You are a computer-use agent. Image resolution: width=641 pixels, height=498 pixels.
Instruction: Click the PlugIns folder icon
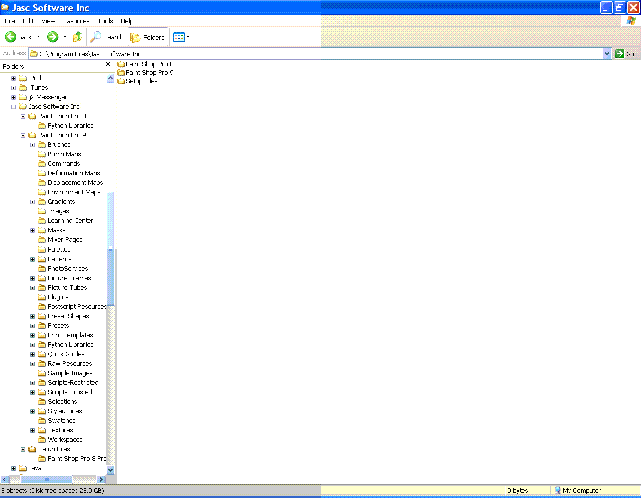pos(42,297)
